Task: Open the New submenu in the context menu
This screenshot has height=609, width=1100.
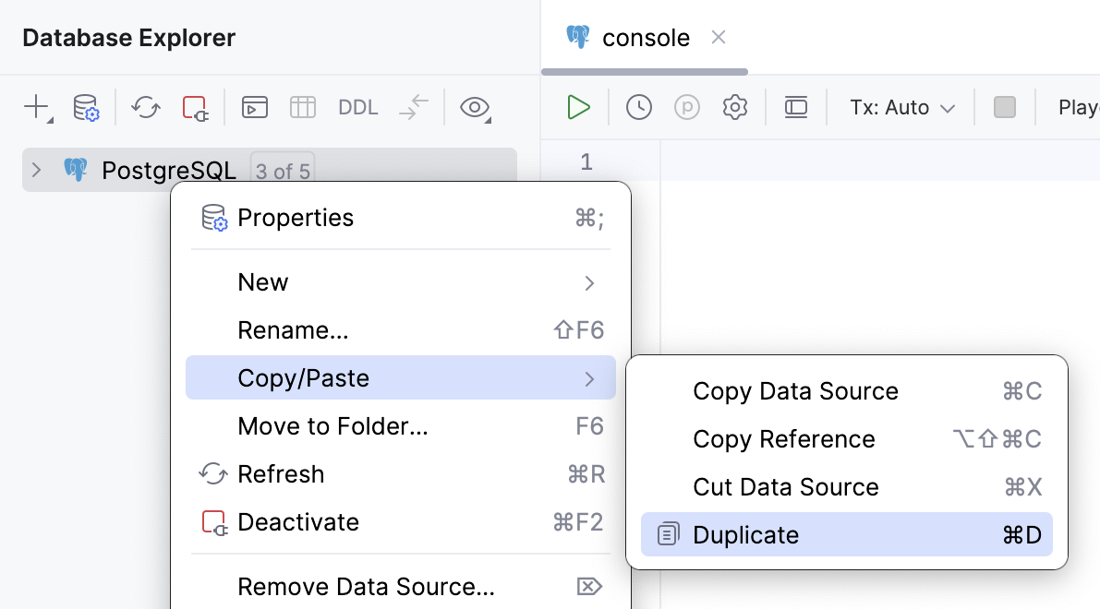Action: [263, 282]
